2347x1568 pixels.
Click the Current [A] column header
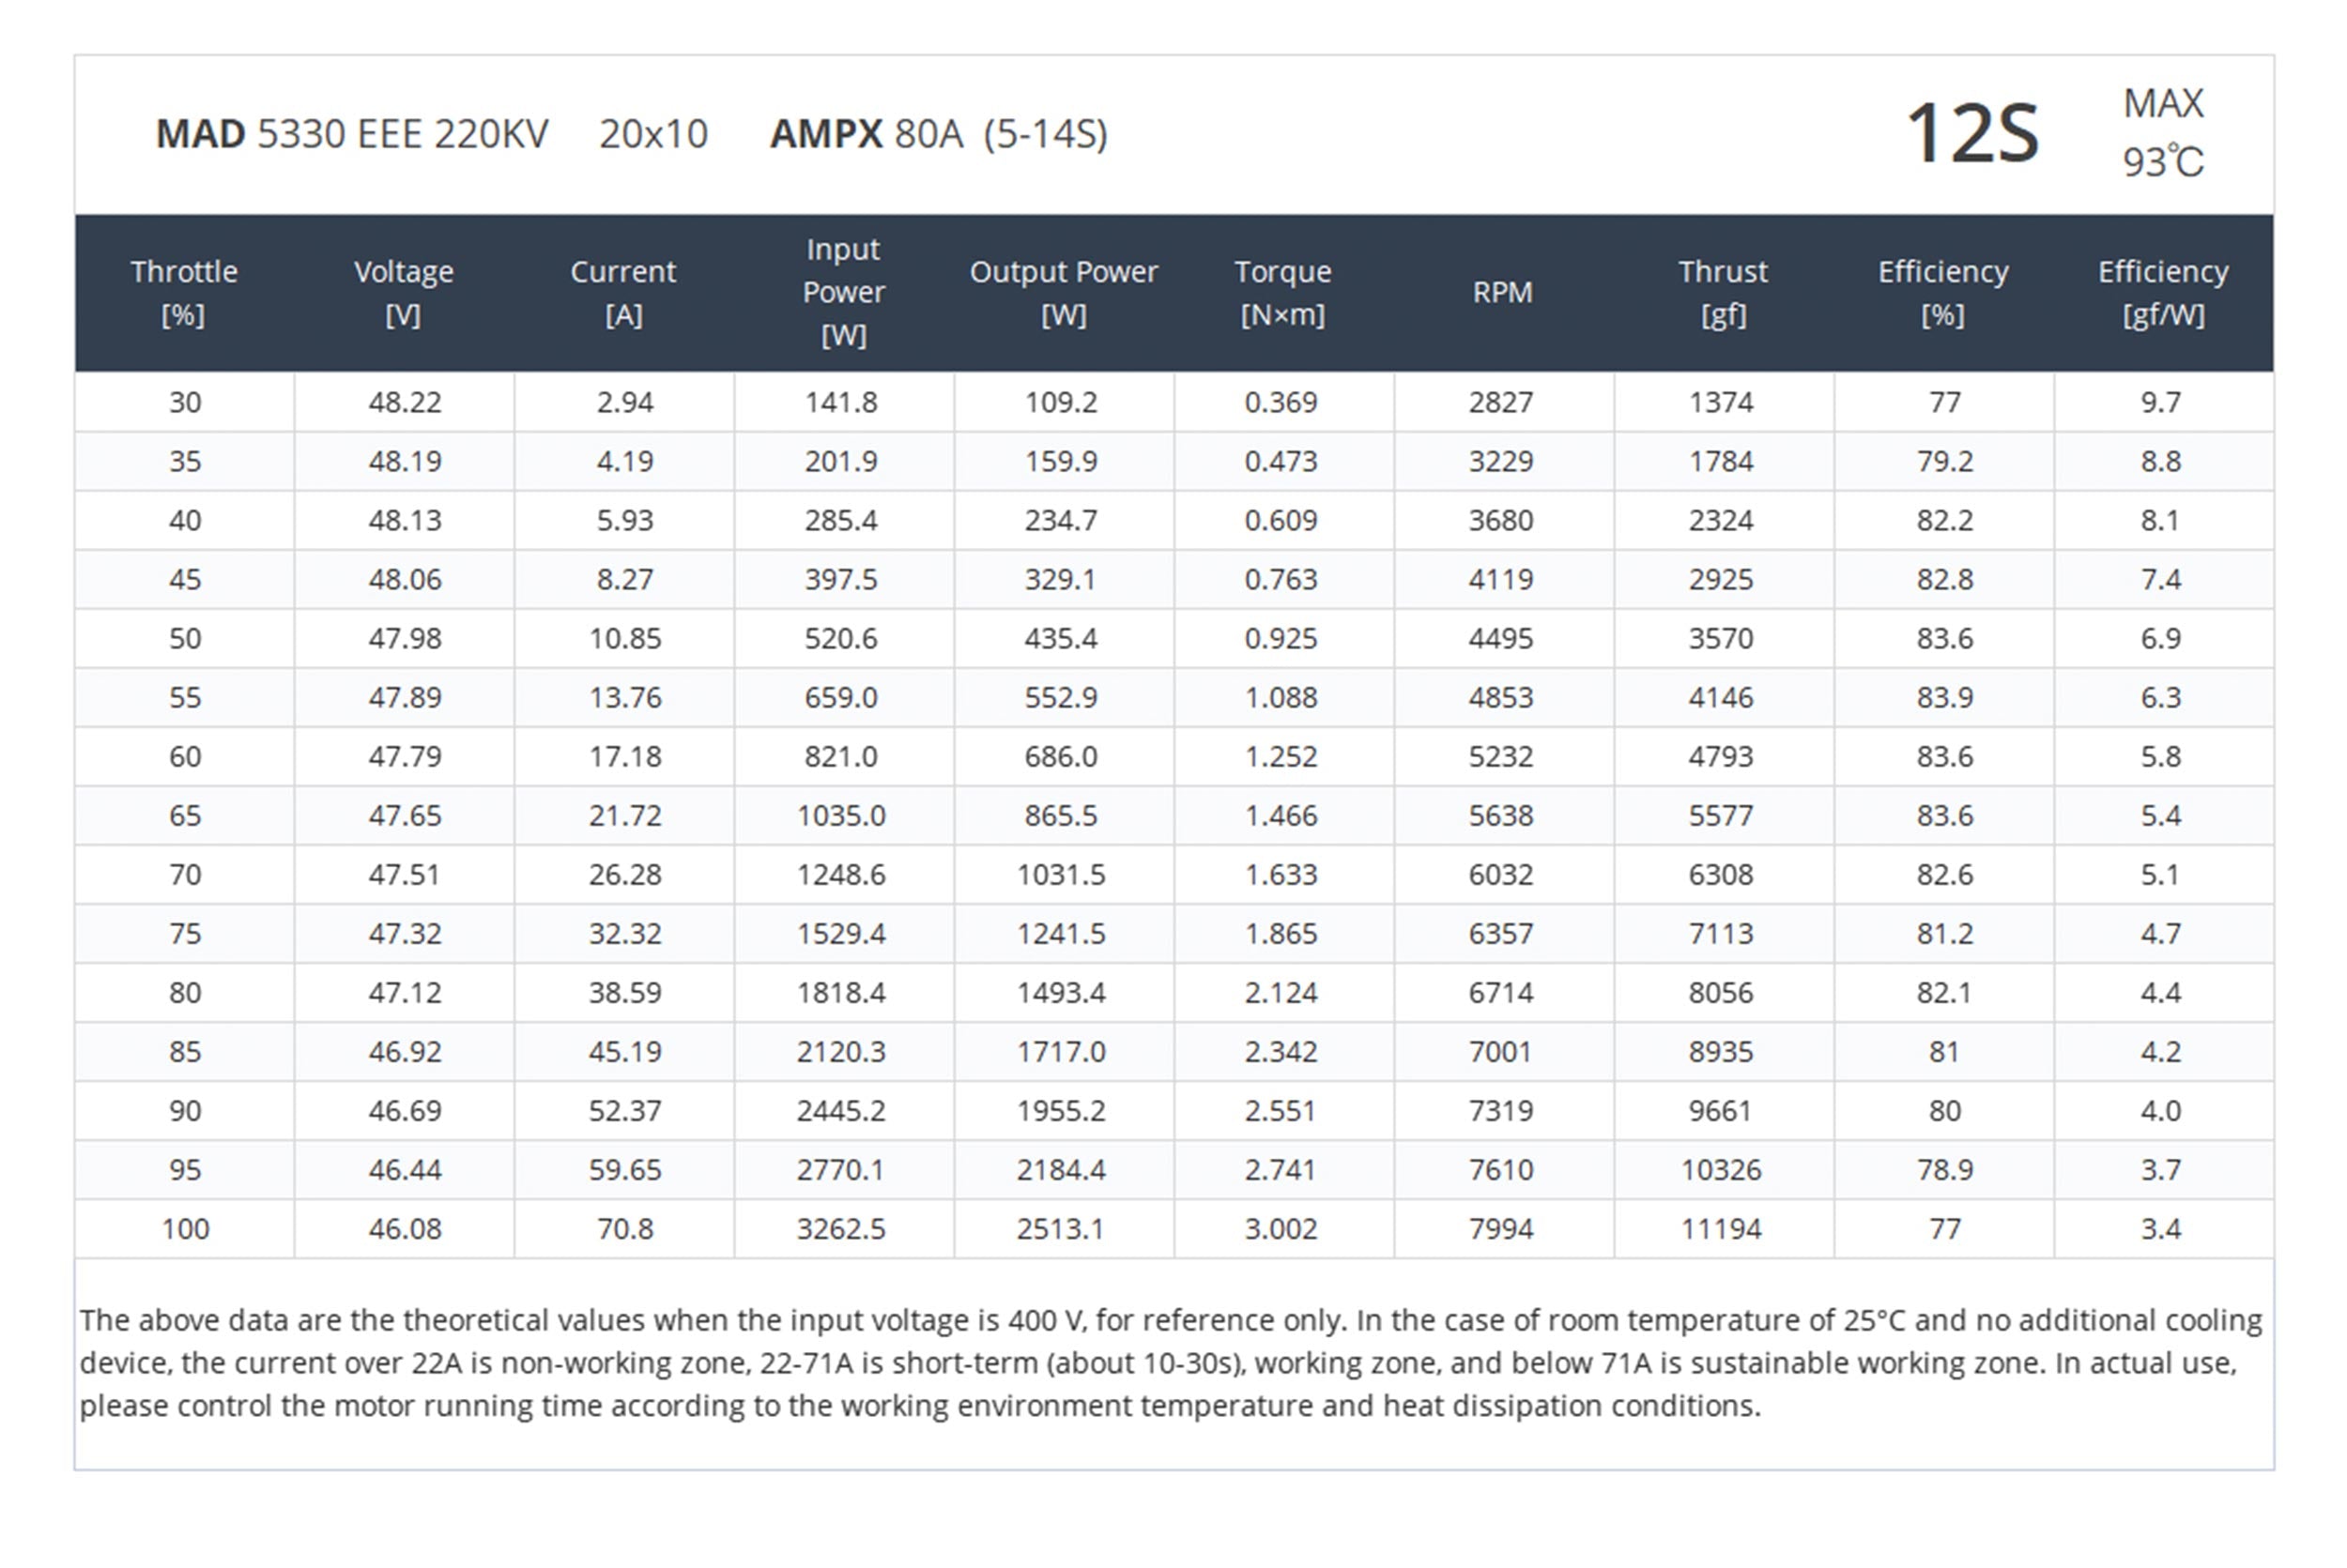pyautogui.click(x=623, y=292)
